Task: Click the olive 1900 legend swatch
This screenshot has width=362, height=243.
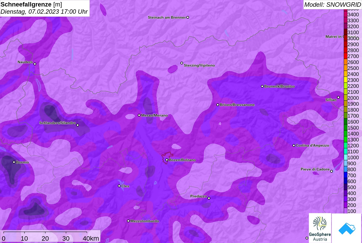Action: (x=345, y=104)
